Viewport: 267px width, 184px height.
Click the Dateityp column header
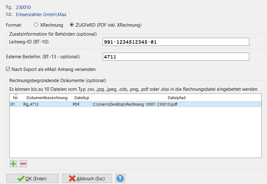pos(82,98)
